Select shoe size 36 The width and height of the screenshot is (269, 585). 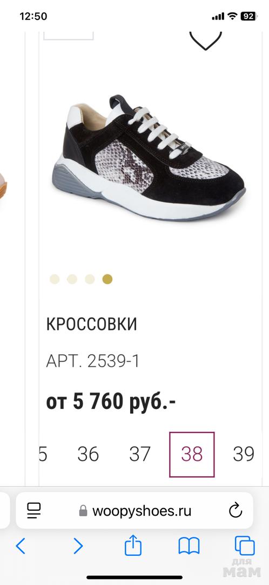coord(88,454)
